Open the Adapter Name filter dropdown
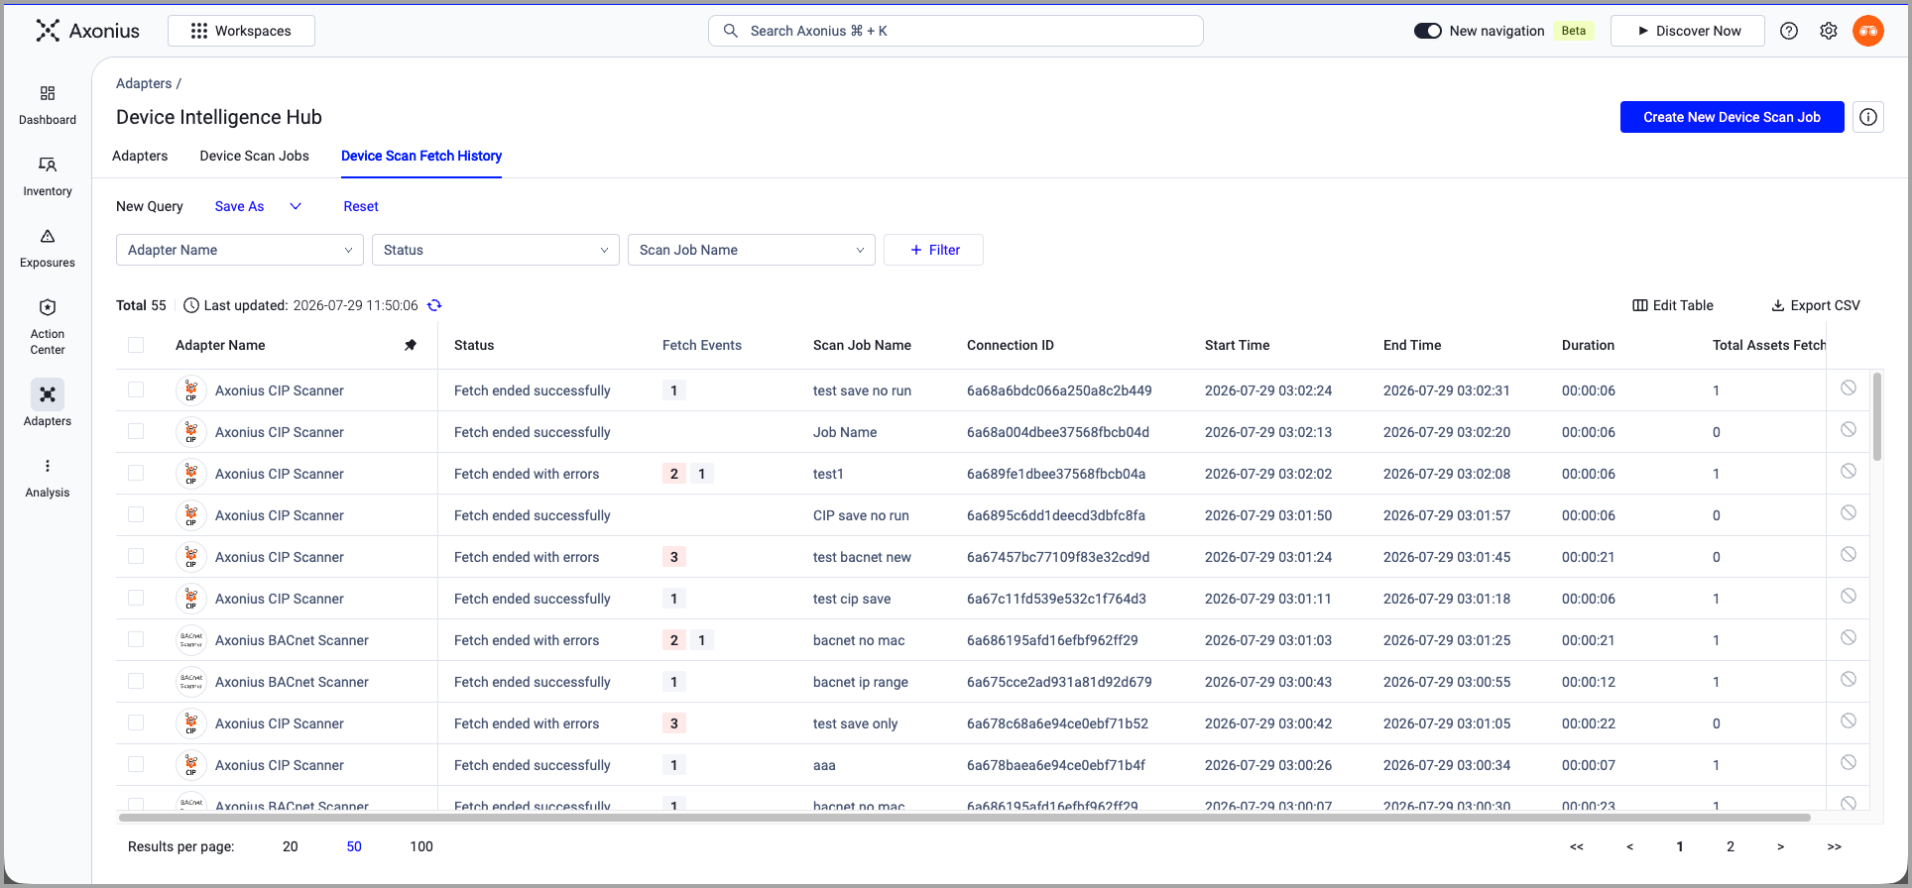Viewport: 1912px width, 888px height. [x=240, y=250]
